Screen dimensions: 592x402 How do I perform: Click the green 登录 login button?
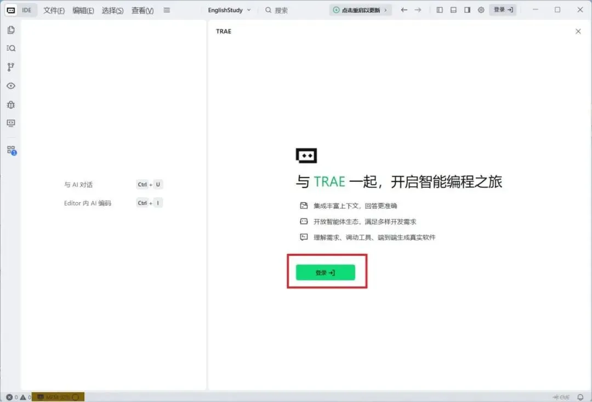[x=326, y=272]
